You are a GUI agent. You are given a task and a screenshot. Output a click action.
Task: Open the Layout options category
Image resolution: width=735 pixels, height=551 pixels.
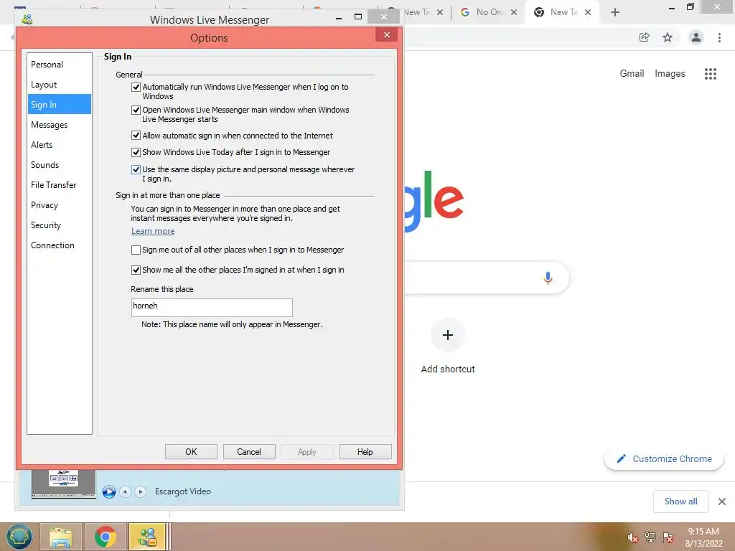[59, 85]
